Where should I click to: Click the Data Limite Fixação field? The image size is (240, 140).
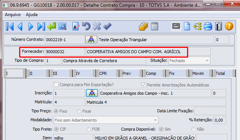pyautogui.click(x=210, y=111)
